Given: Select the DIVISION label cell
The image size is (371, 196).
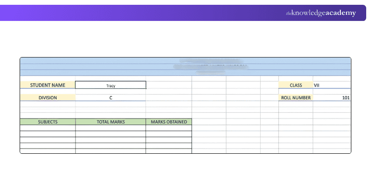Looking at the screenshot, I should [48, 98].
